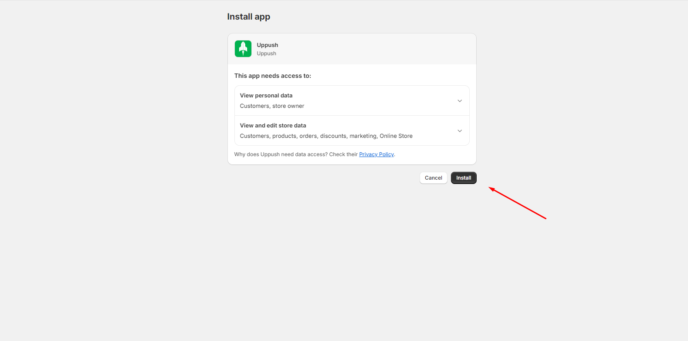The image size is (688, 341).
Task: Click 'Why does Uppush need data access?' text
Action: (281, 154)
